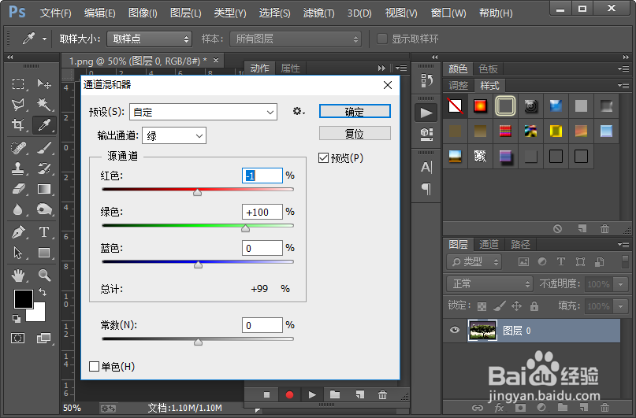This screenshot has width=636, height=418.
Task: Open the Opacity dropdown arrow
Action: point(620,284)
